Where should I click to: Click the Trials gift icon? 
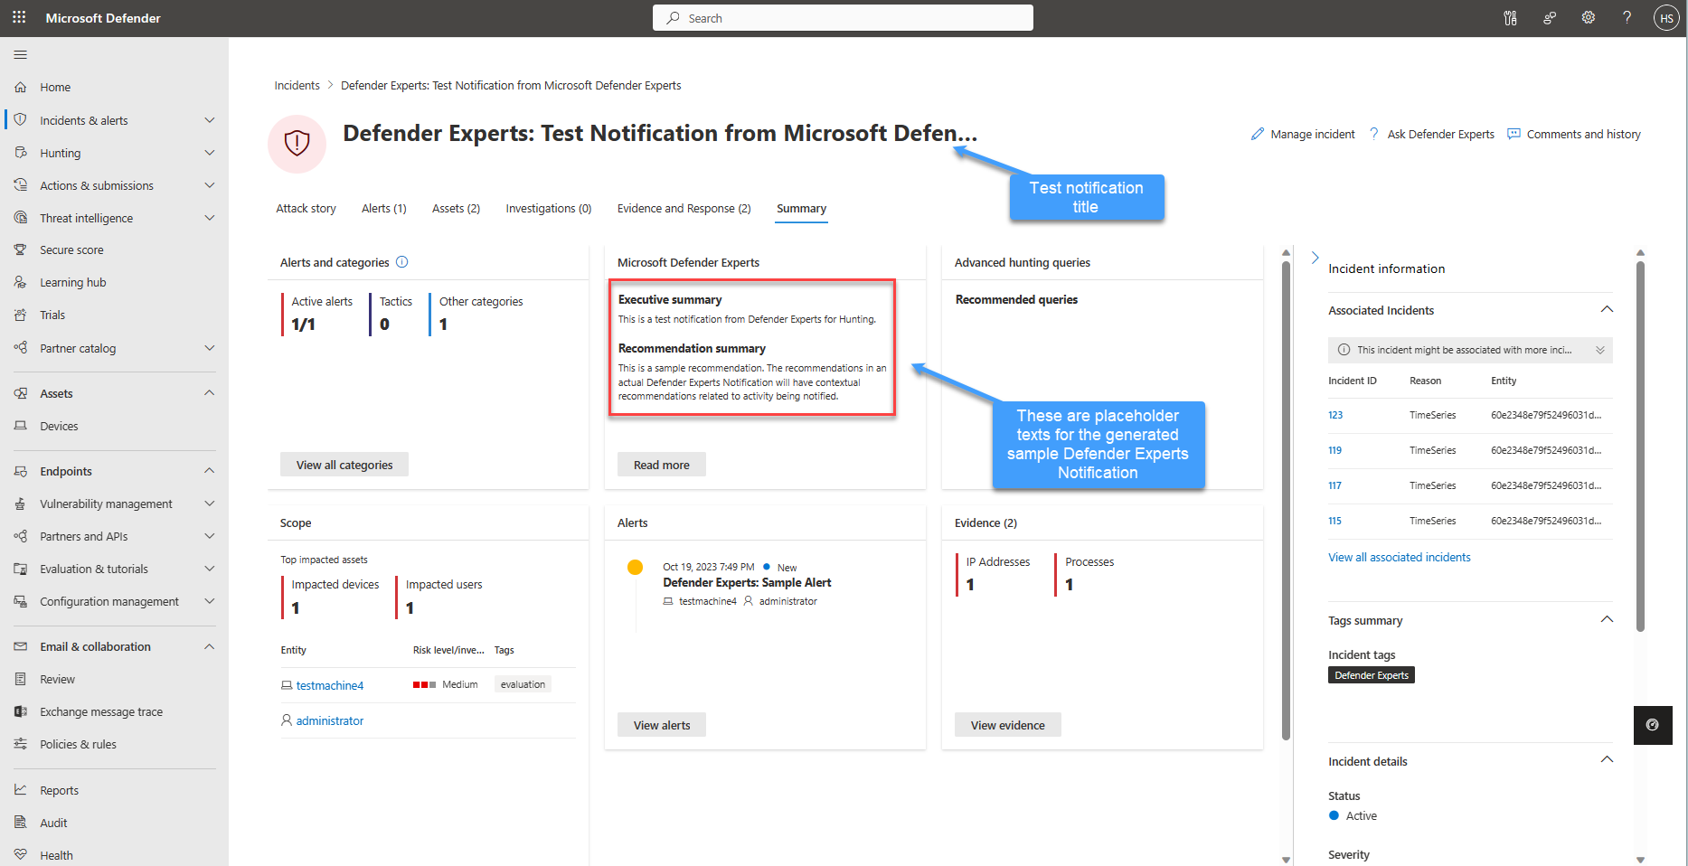pos(20,315)
